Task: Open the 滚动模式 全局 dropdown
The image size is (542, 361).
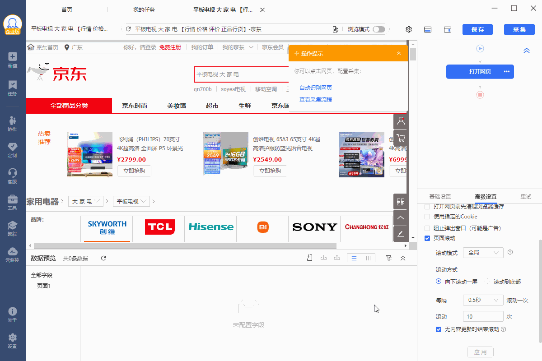Action: pos(483,252)
